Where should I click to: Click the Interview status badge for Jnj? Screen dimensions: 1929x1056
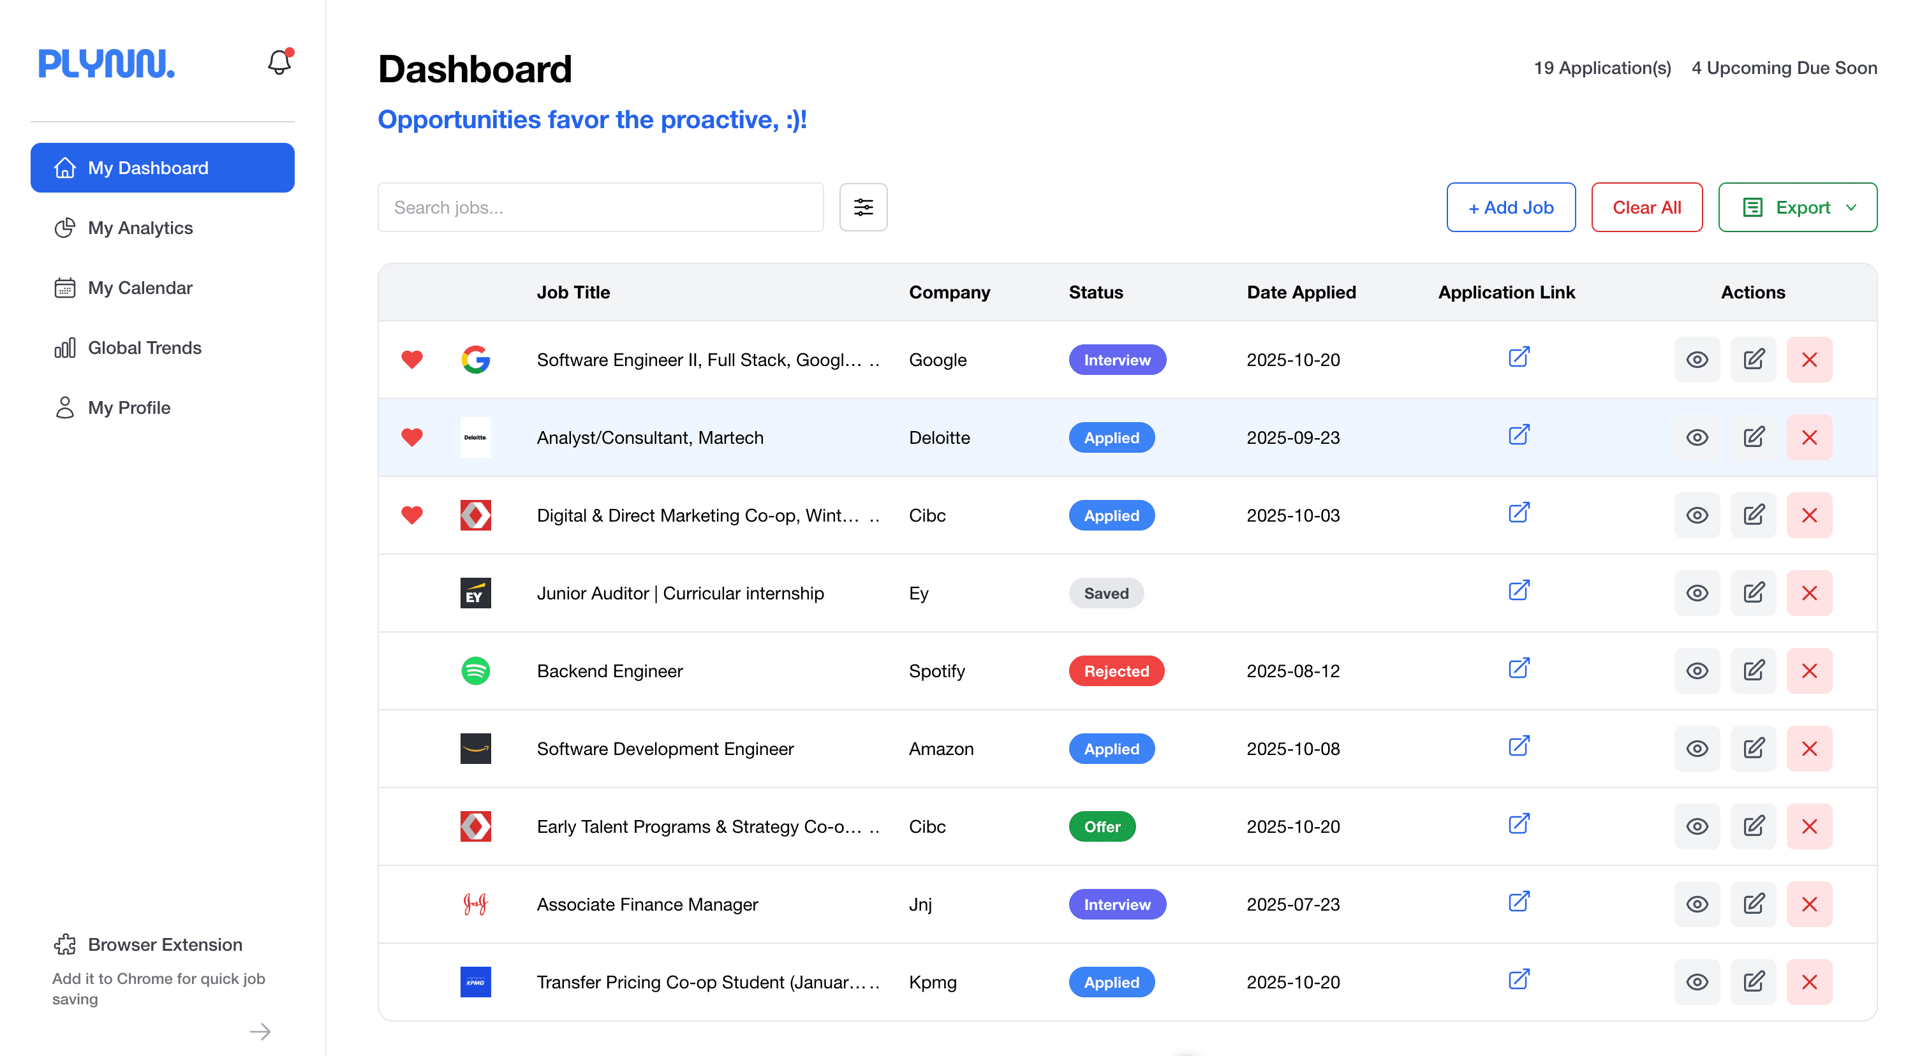coord(1116,904)
